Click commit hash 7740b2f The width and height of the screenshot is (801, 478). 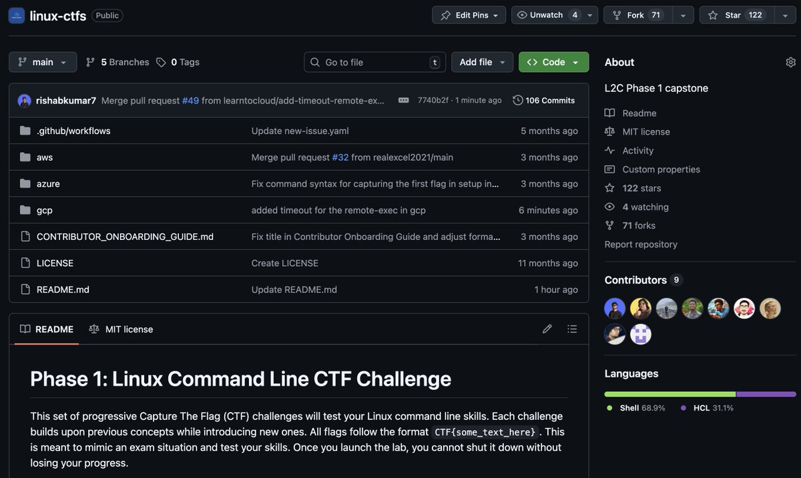point(433,100)
